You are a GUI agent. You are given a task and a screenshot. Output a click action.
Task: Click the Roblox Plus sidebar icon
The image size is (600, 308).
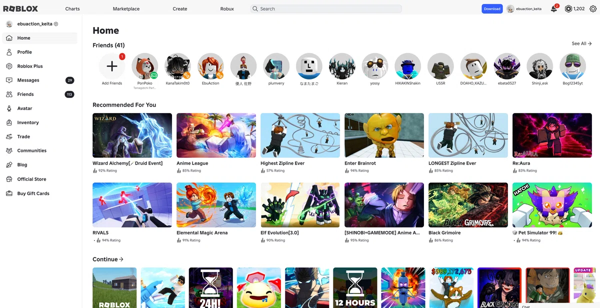(9, 66)
